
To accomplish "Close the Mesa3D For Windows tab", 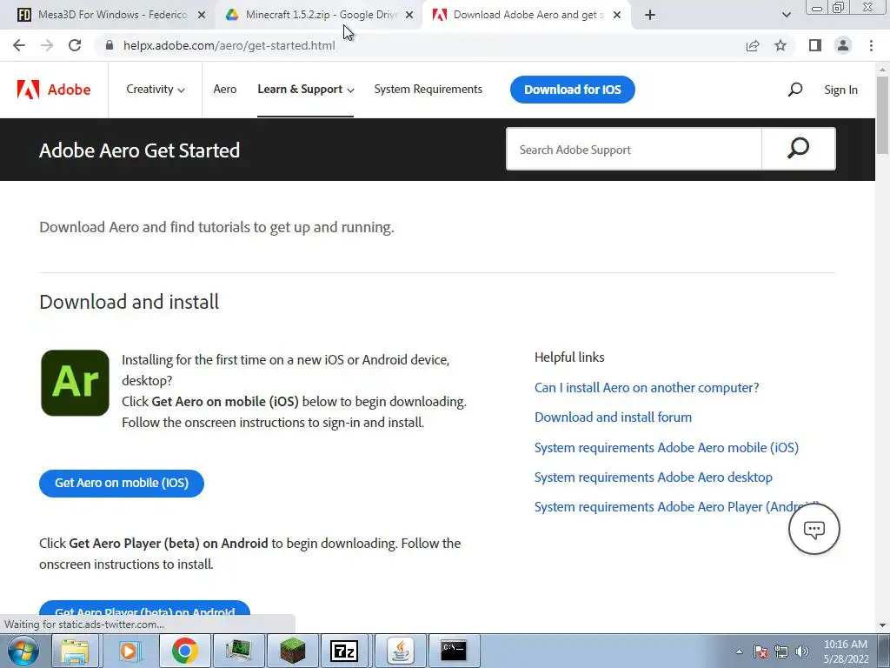I will 202,15.
